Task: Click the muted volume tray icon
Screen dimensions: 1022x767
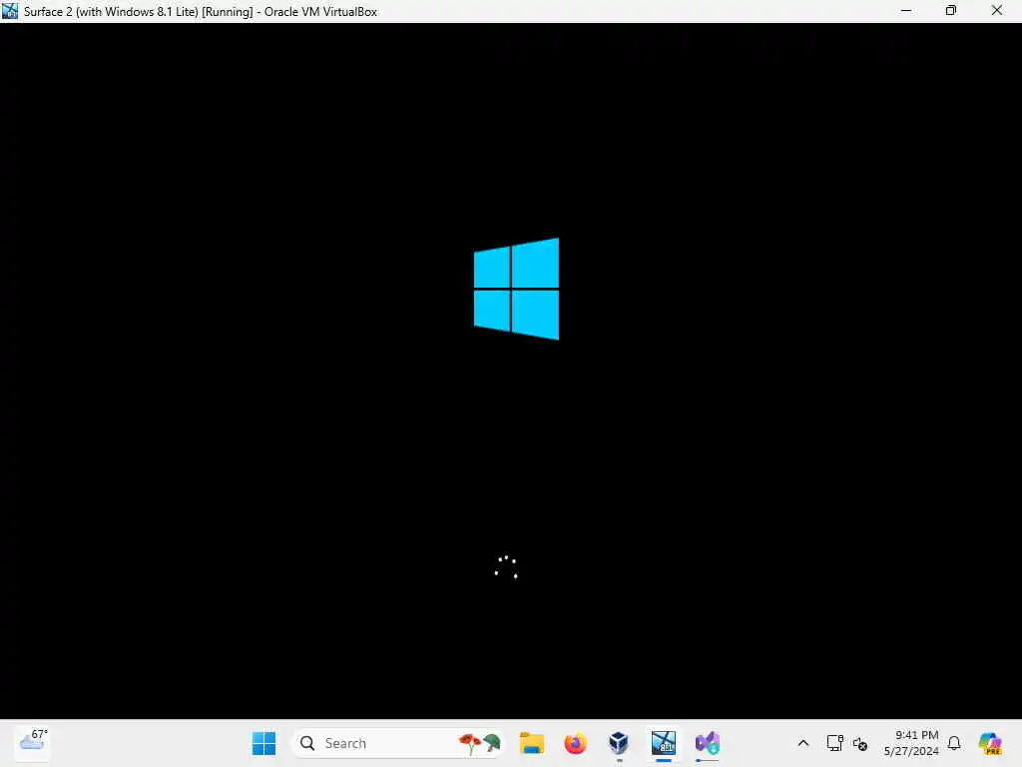Action: 860,743
